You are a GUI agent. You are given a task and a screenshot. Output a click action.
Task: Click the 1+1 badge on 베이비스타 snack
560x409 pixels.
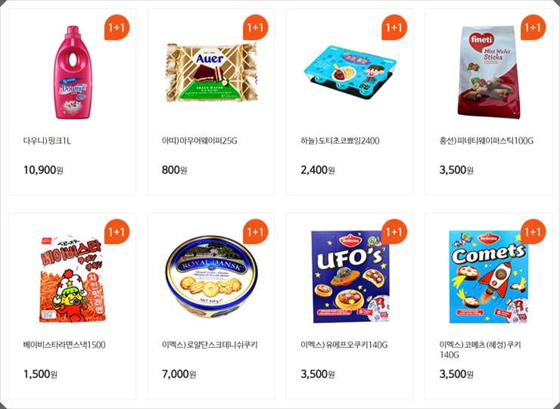(117, 232)
